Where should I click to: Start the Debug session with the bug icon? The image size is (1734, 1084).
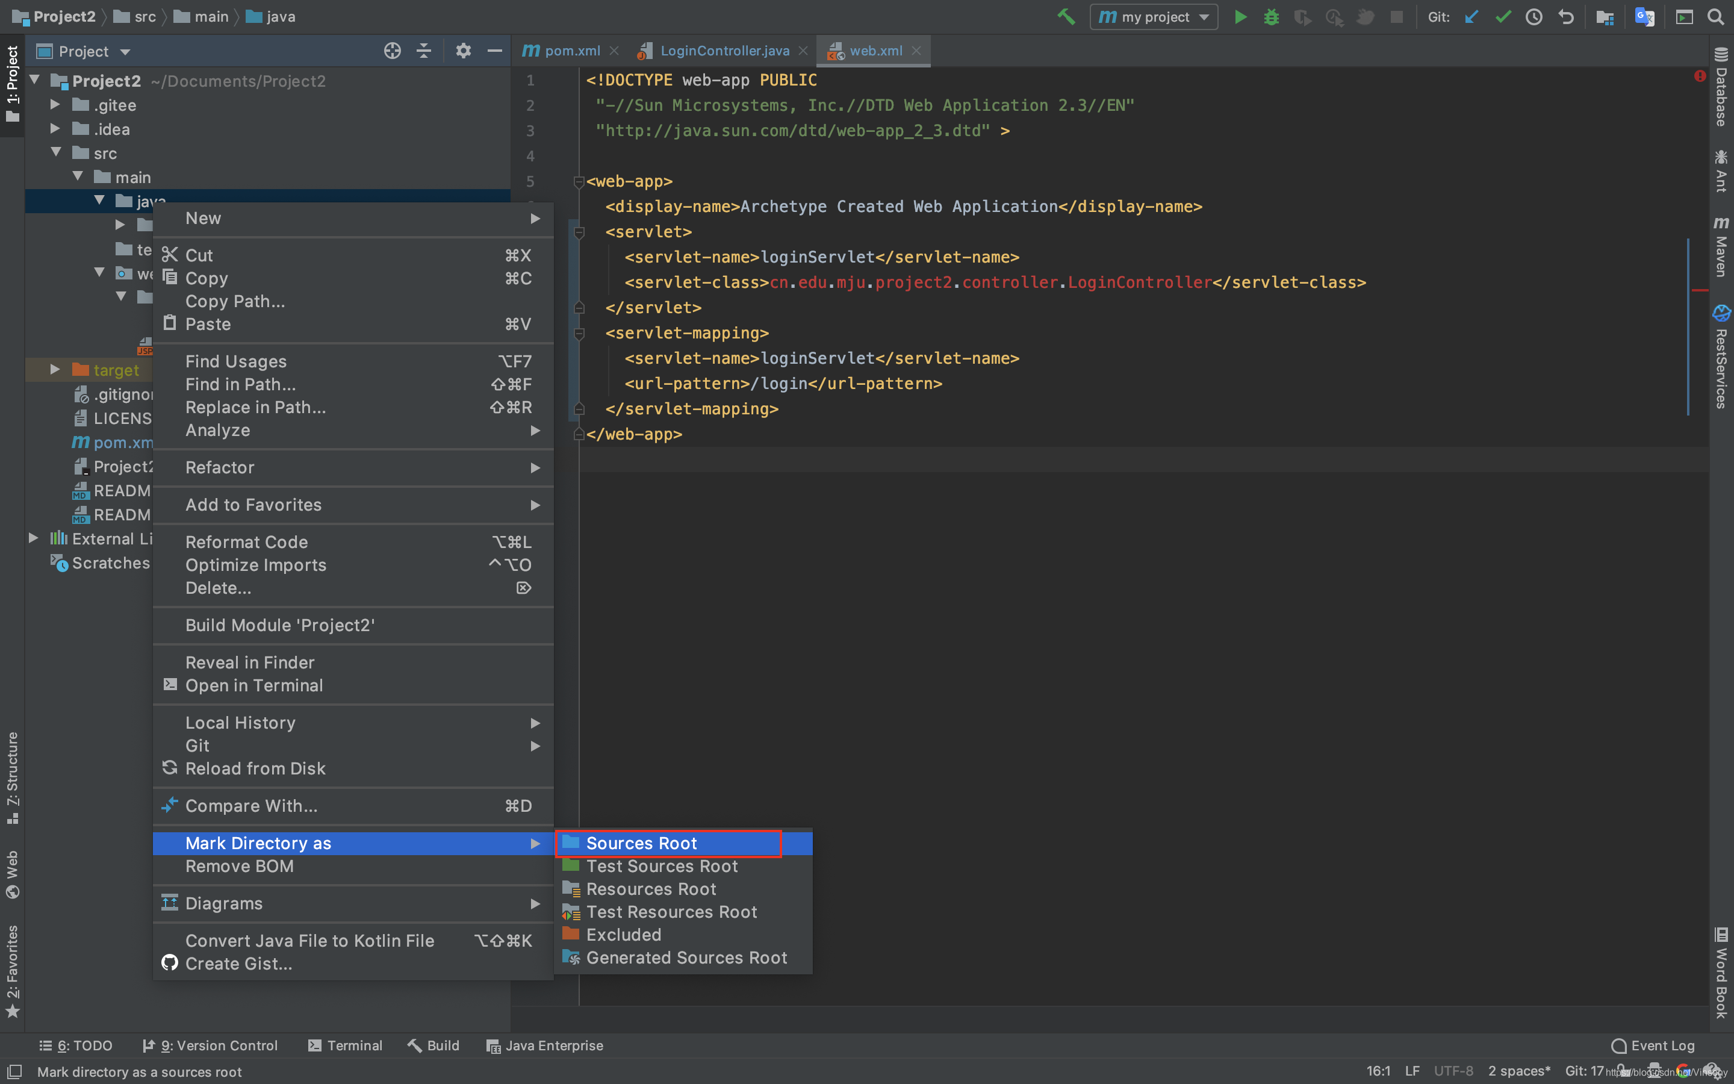pos(1271,16)
